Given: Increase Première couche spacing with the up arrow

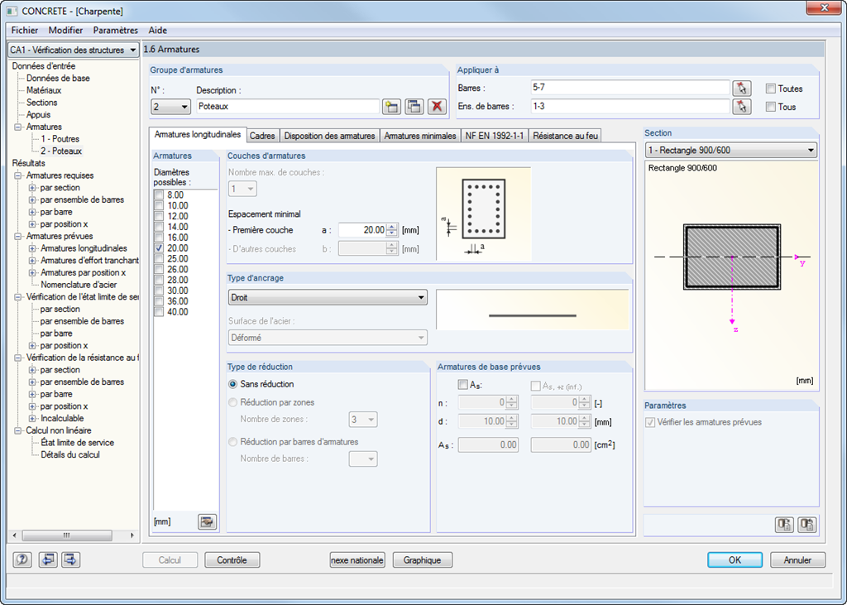Looking at the screenshot, I should 393,227.
